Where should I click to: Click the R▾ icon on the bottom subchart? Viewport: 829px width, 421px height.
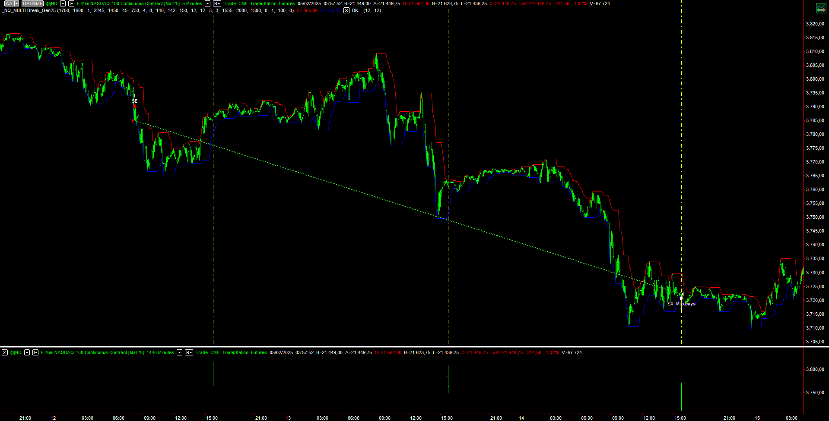coord(188,352)
